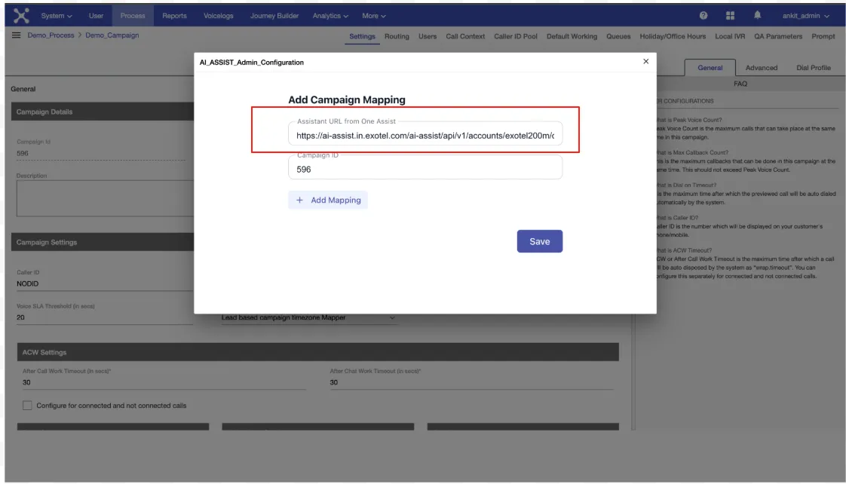Open the Demo_Process breadcrumb link
Image resolution: width=846 pixels, height=484 pixels.
[51, 35]
